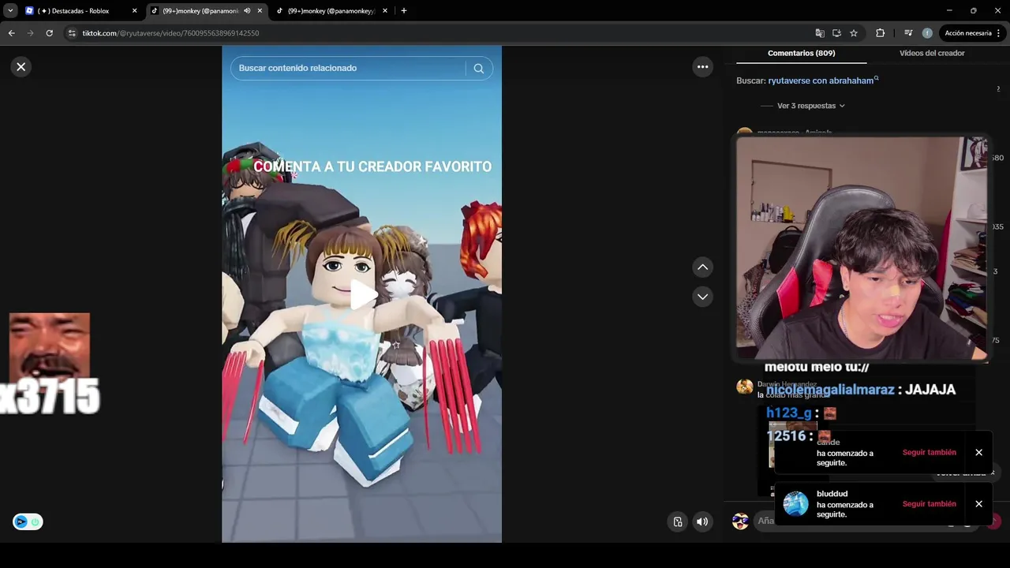Bookmark this page with the star

coord(854,33)
